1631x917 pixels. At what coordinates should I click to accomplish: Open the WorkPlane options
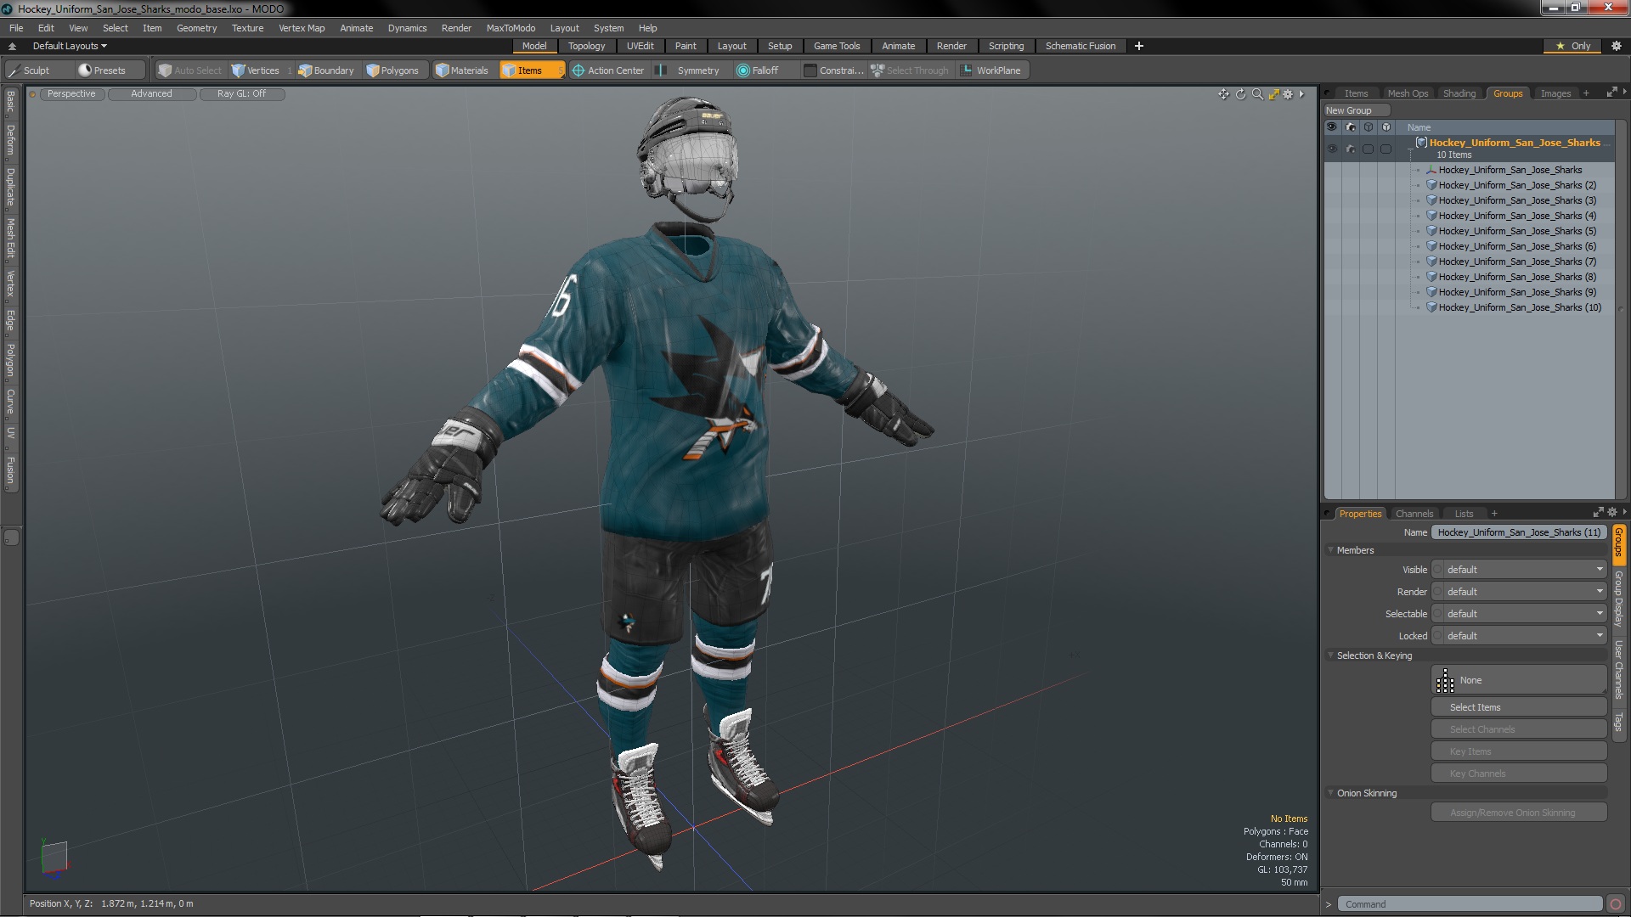[x=992, y=70]
